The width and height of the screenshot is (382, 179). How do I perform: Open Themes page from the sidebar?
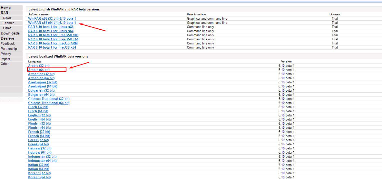point(8,23)
